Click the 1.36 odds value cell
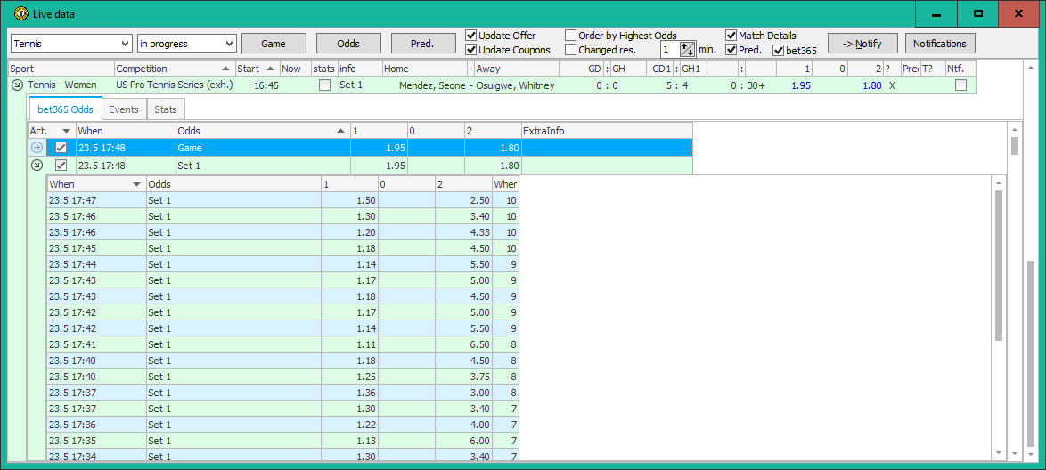 click(349, 393)
